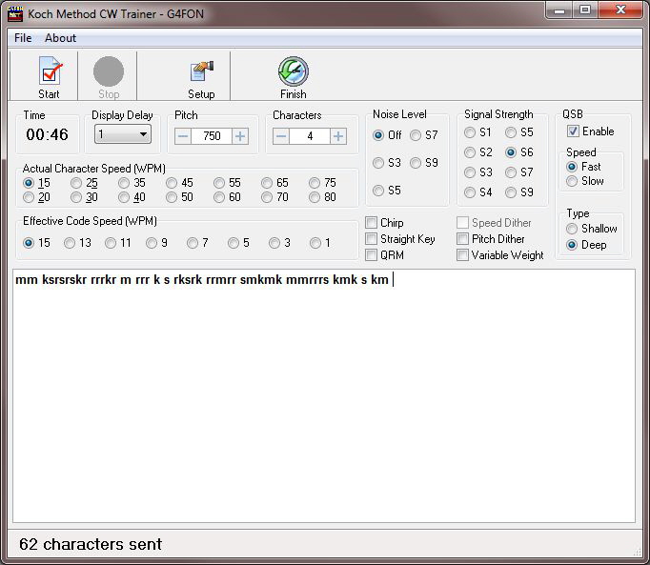Select 25 WPM actual character speed

coord(77,183)
